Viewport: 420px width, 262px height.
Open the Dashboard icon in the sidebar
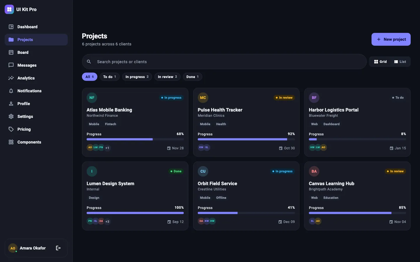pyautogui.click(x=11, y=27)
